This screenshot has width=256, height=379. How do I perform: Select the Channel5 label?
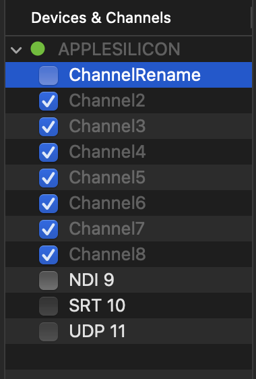pos(107,177)
